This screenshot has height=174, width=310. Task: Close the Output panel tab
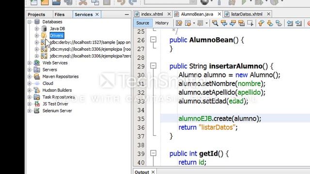click(x=153, y=172)
